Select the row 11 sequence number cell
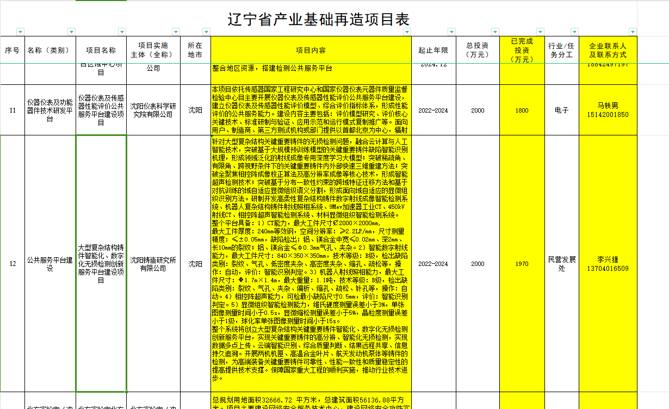 [x=13, y=110]
